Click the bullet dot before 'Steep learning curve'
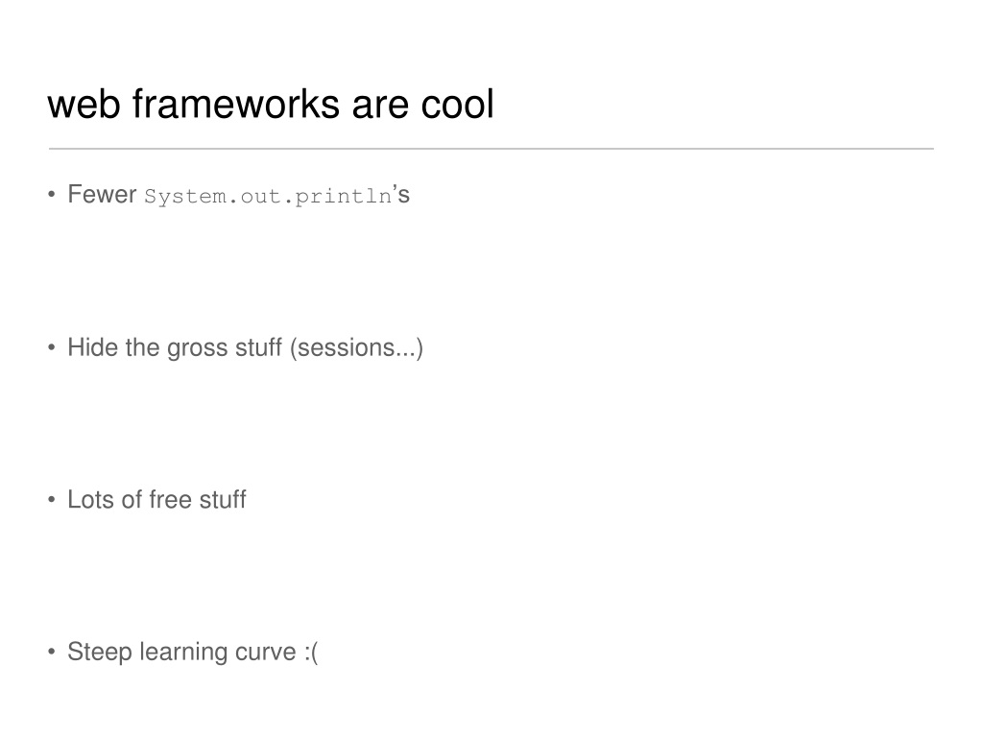This screenshot has width=983, height=737. point(52,652)
